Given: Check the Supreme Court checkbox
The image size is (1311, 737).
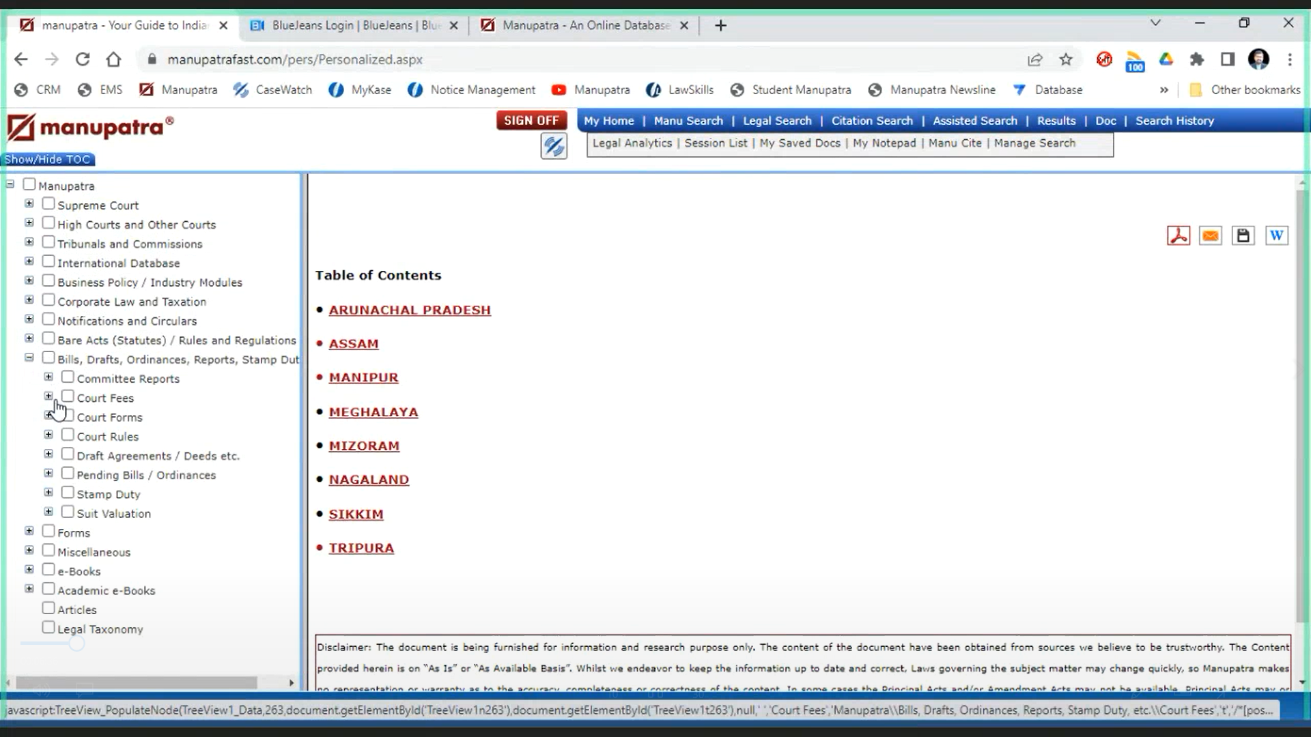Looking at the screenshot, I should 48,203.
